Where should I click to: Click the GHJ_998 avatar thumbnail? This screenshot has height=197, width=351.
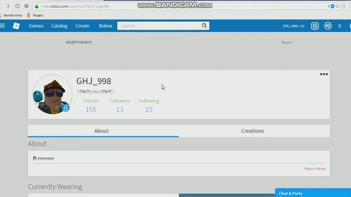click(x=53, y=95)
